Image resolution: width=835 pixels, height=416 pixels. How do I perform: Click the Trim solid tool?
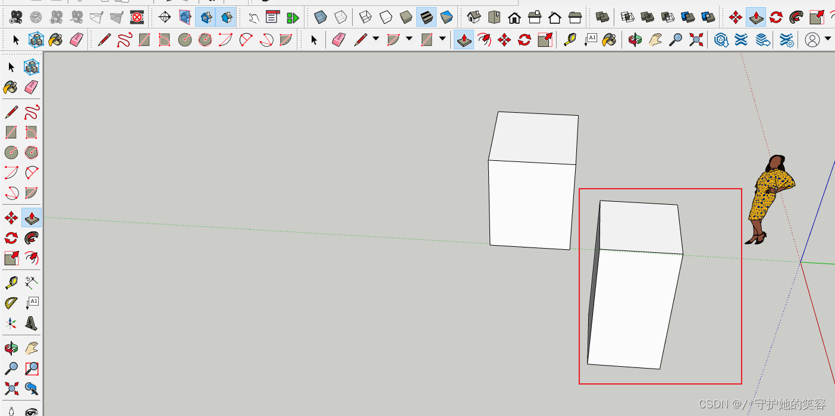tap(688, 17)
